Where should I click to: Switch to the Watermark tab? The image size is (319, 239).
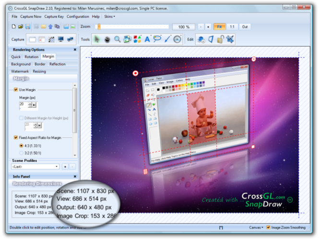click(x=20, y=71)
